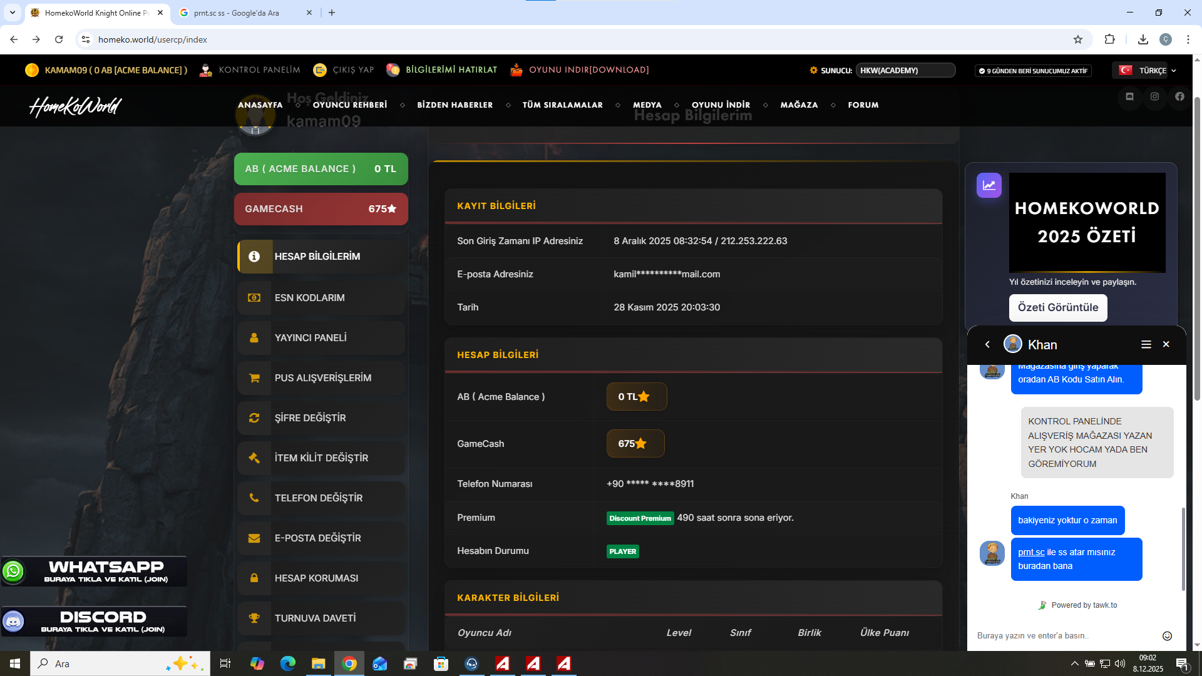Viewport: 1202px width, 676px height.
Task: Click the Discord chat icon in header
Action: [1129, 96]
